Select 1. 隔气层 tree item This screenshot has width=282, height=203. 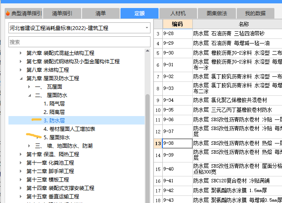click(54, 103)
